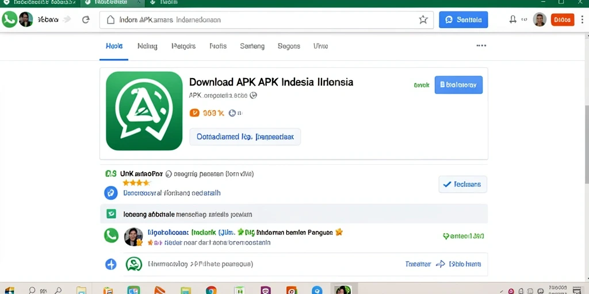Click the blue reviewer name link
The image size is (589, 294).
click(x=170, y=233)
